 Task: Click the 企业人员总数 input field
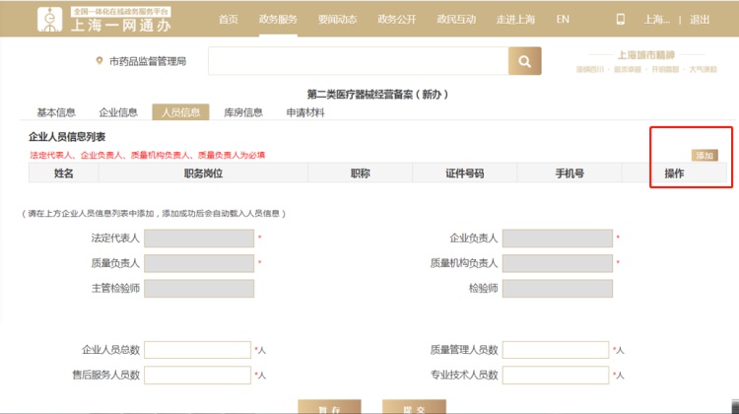click(x=198, y=350)
